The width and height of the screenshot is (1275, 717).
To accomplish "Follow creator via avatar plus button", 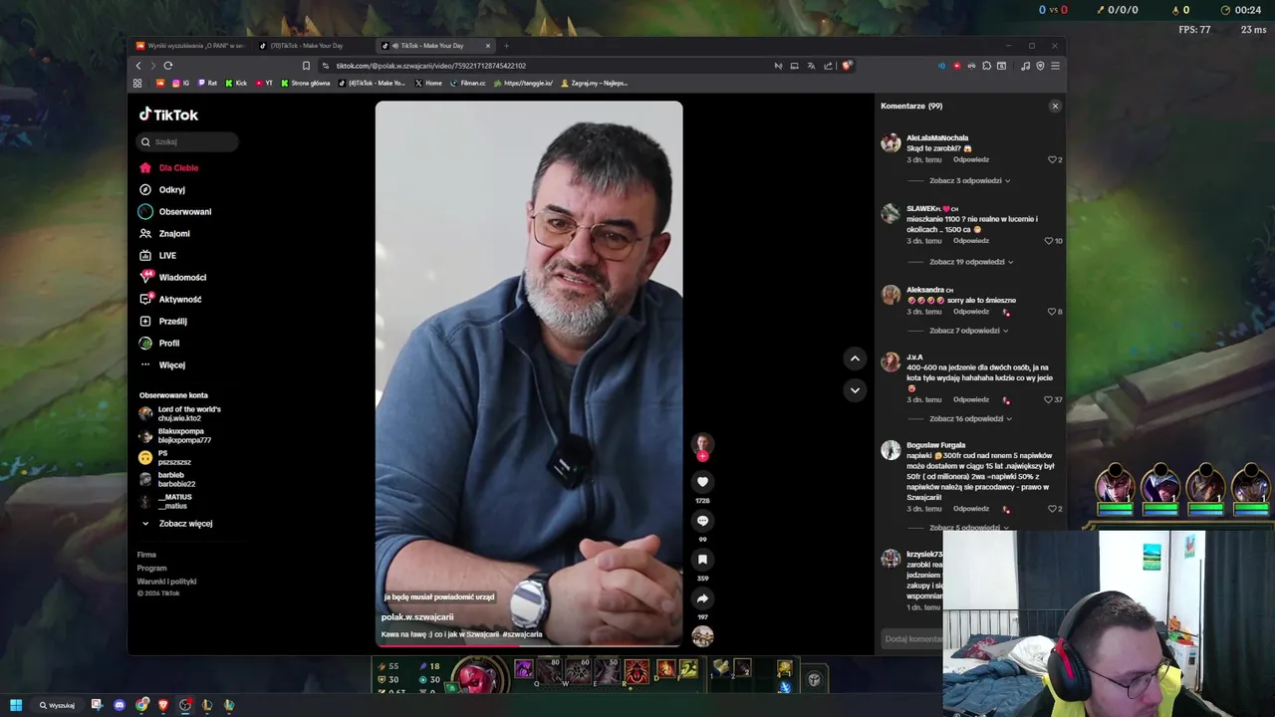I will pyautogui.click(x=702, y=456).
